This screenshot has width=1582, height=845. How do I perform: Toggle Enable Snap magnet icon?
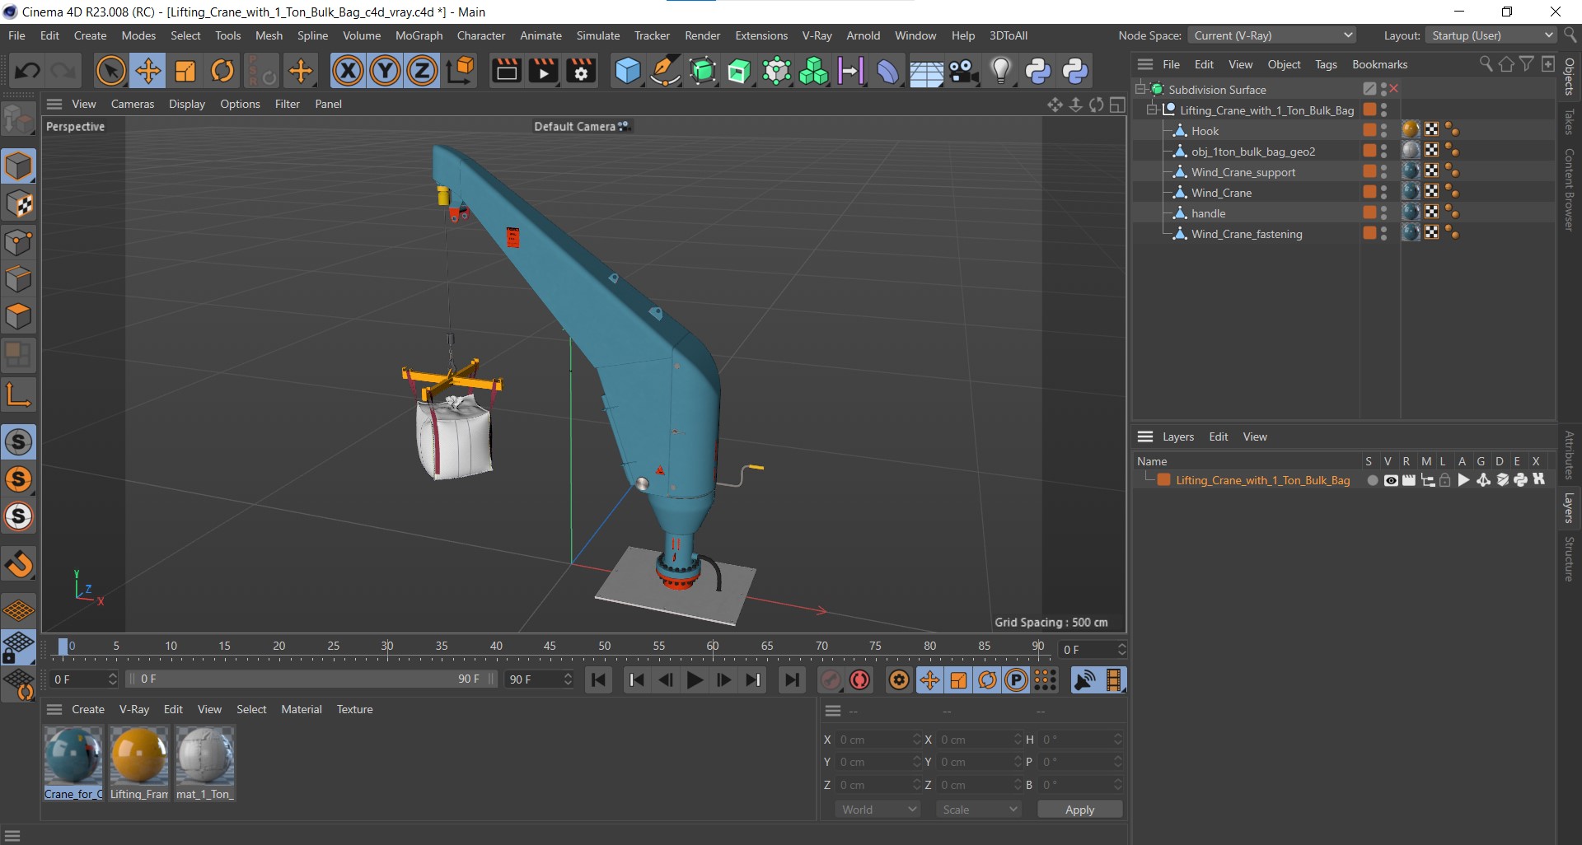pyautogui.click(x=18, y=564)
